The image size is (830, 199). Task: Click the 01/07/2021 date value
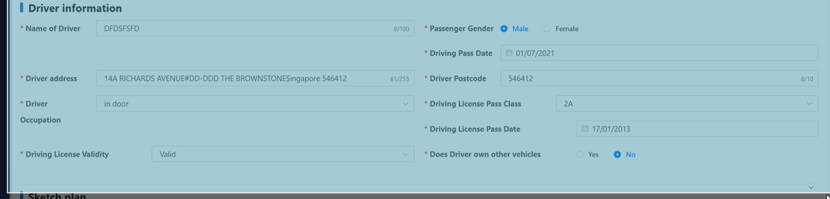(x=535, y=53)
